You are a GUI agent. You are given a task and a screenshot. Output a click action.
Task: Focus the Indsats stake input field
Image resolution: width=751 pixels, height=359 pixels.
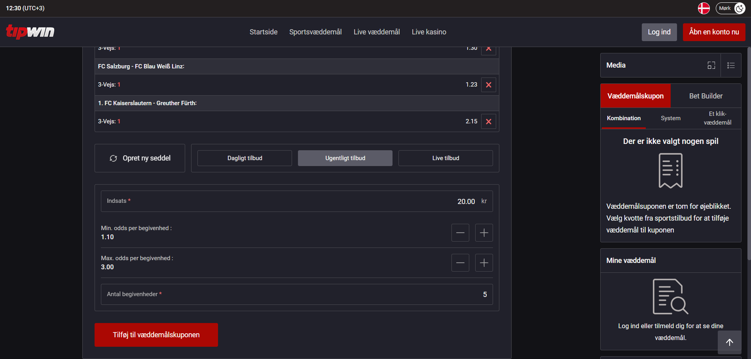click(297, 201)
